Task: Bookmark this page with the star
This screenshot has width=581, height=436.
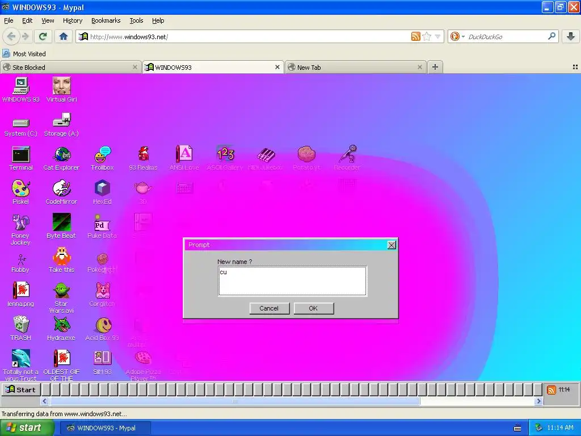Action: pyautogui.click(x=427, y=36)
